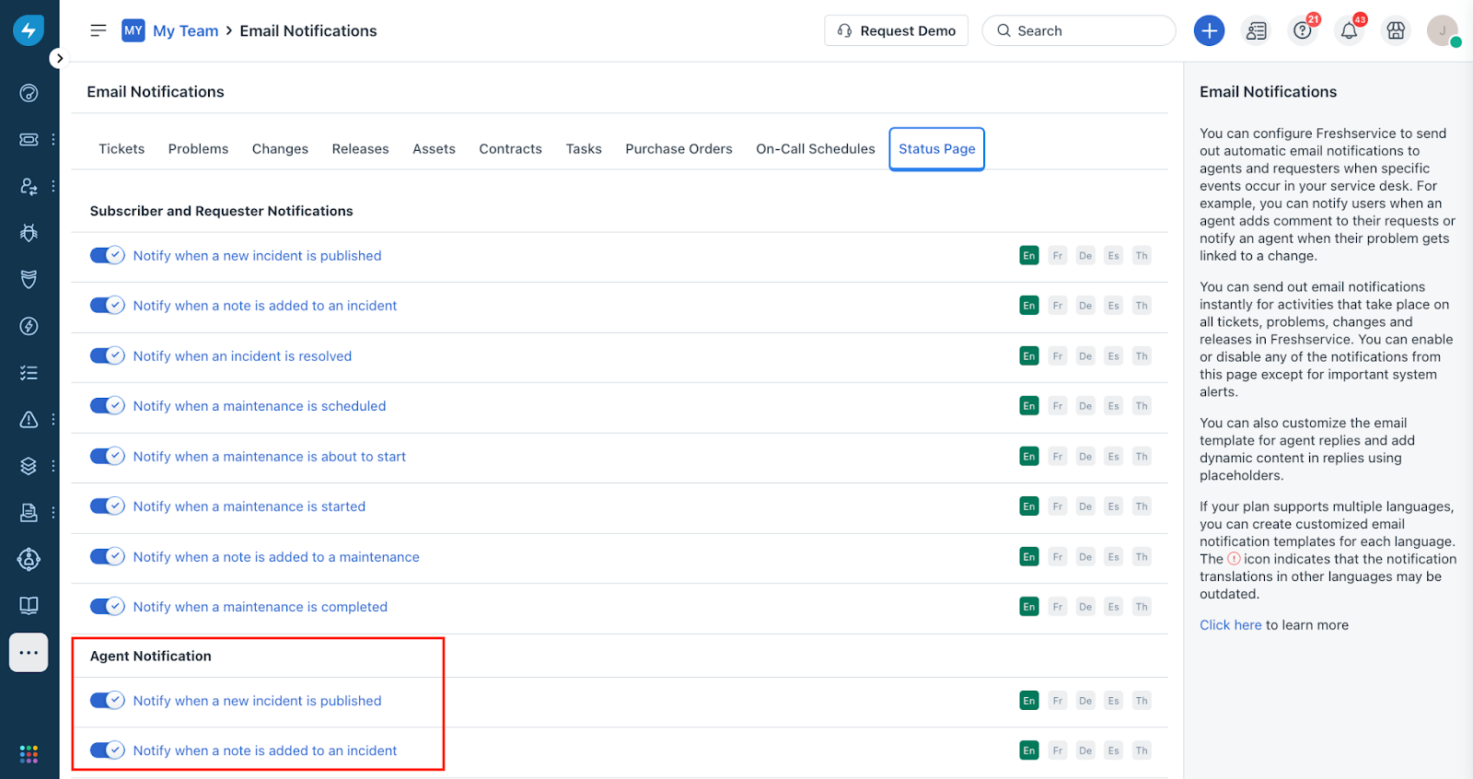Open the dashboard gauge icon in sidebar
Screen dimensions: 1473x779
click(29, 93)
